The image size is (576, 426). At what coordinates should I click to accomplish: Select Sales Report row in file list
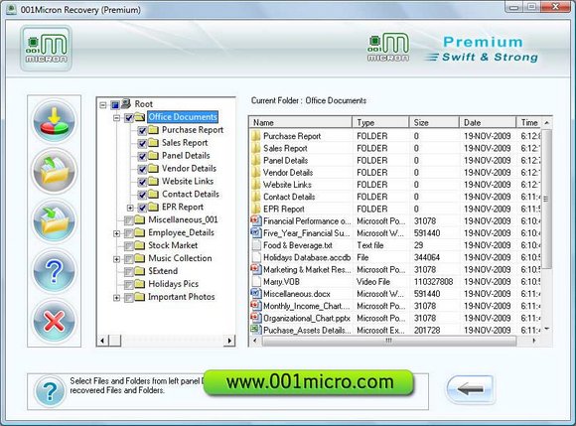click(x=396, y=148)
